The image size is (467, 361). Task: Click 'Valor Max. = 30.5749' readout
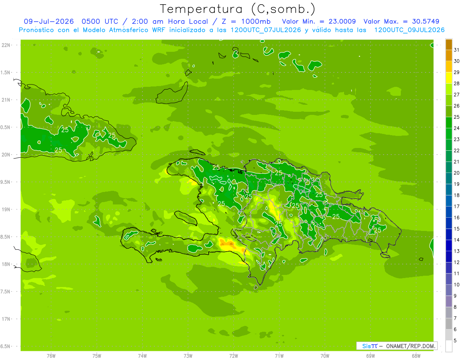[x=401, y=21]
